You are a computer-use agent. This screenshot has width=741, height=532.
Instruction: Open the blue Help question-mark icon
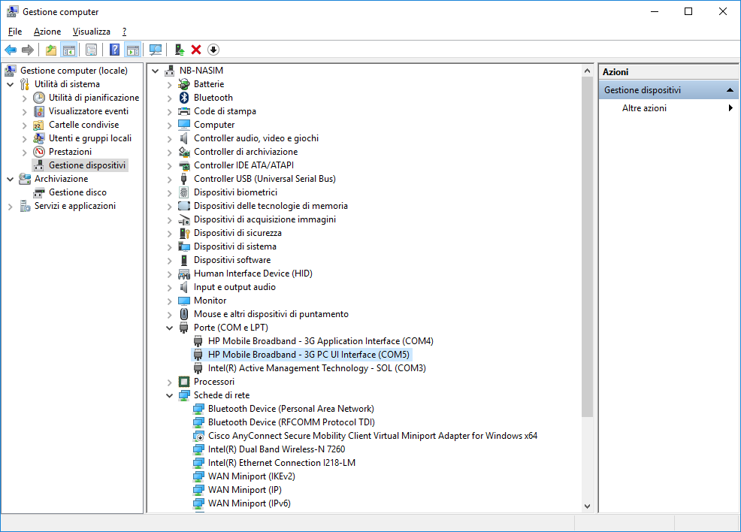114,50
